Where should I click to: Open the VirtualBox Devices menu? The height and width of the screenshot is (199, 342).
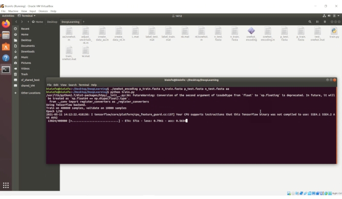pos(43,11)
